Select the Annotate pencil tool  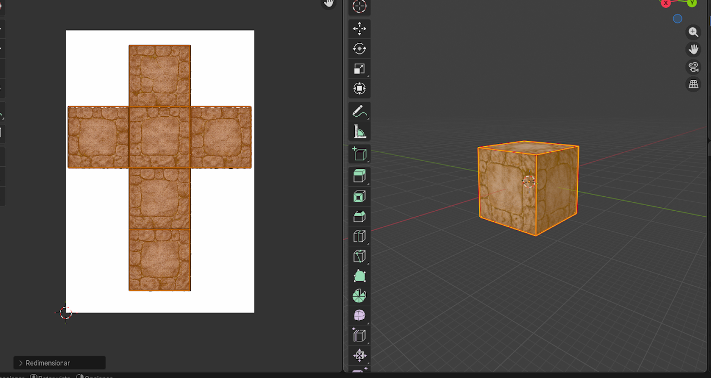[x=359, y=112]
